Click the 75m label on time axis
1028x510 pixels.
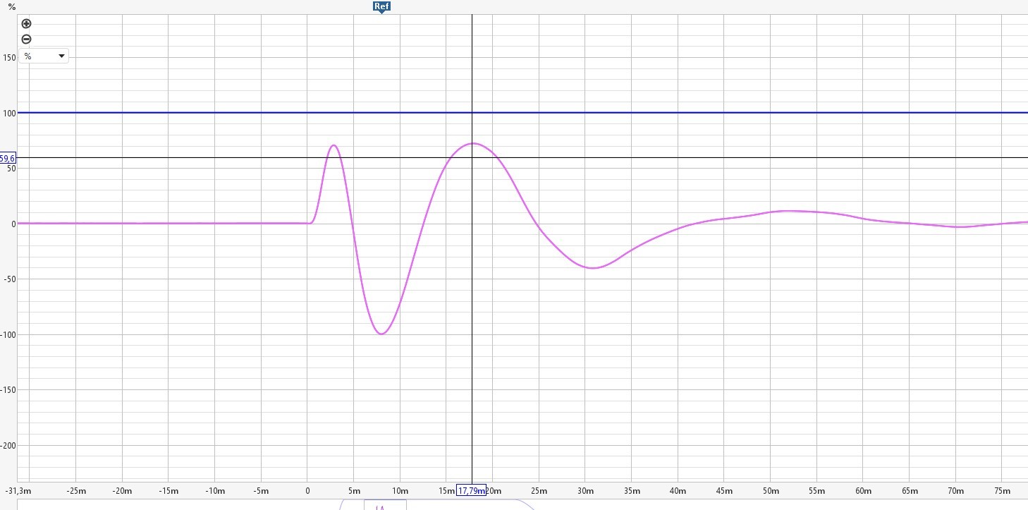click(x=1002, y=491)
